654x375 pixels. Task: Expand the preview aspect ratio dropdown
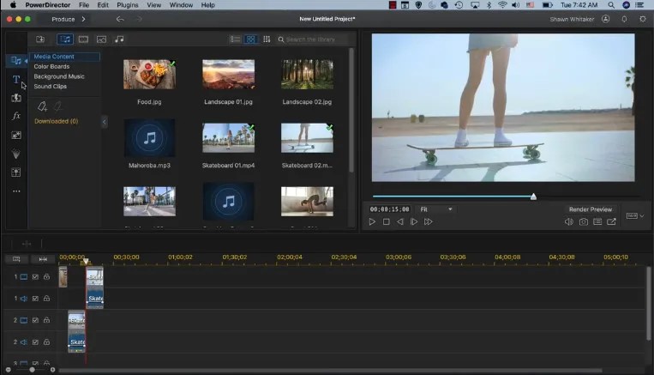coord(635,216)
